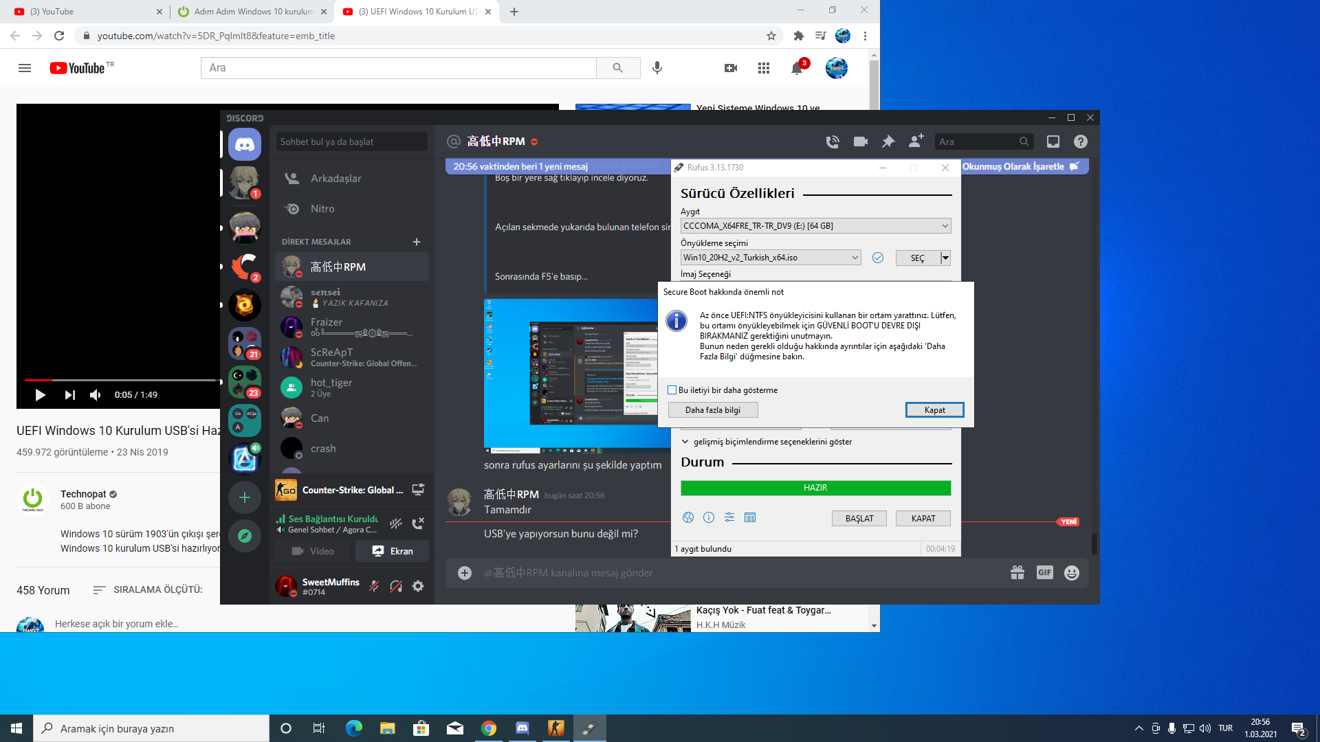Play the YouTube video
Screen dimensions: 1320x742
[x=40, y=395]
